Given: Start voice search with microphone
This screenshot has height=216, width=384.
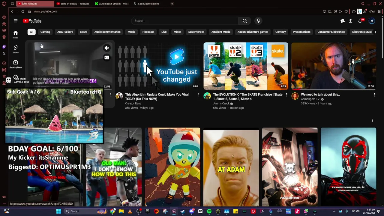Looking at the screenshot, I should 258,21.
